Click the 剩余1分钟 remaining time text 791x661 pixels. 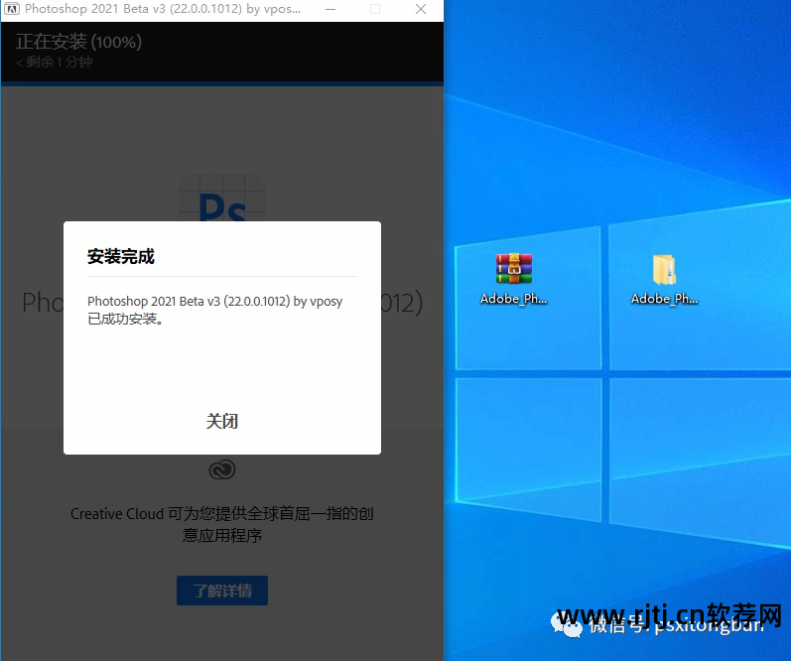(x=55, y=63)
